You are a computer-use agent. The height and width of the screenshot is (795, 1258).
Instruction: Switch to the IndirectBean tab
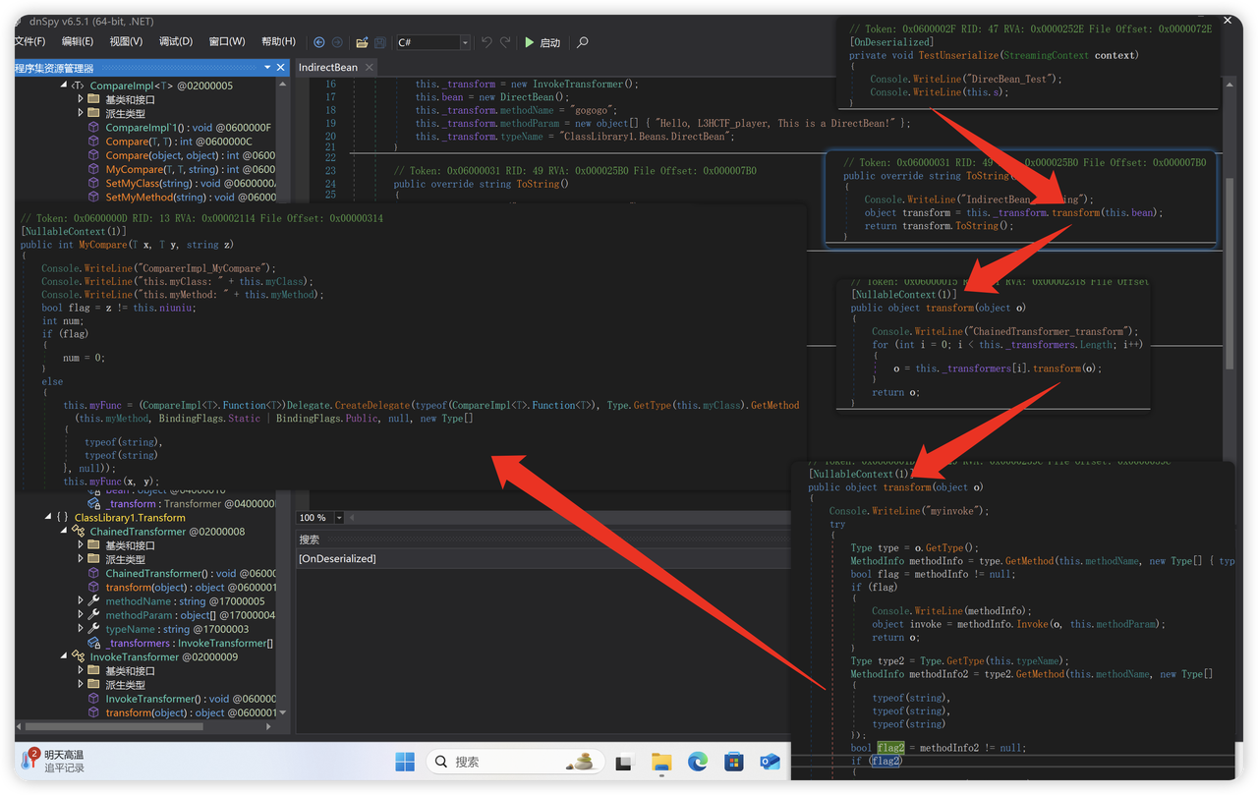[328, 68]
